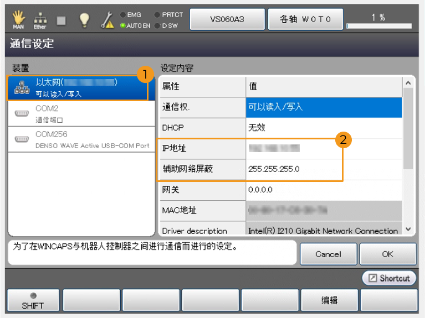This screenshot has height=318, width=425.
Task: Click the 辅助网络屏蔽 property label
Action: (x=203, y=169)
